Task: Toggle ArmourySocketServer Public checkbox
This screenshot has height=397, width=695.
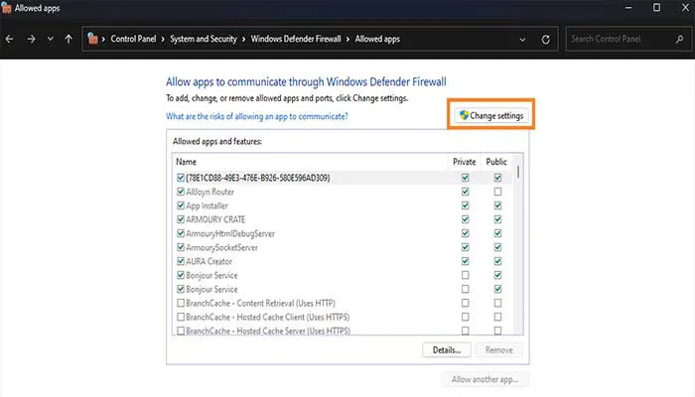Action: click(497, 247)
